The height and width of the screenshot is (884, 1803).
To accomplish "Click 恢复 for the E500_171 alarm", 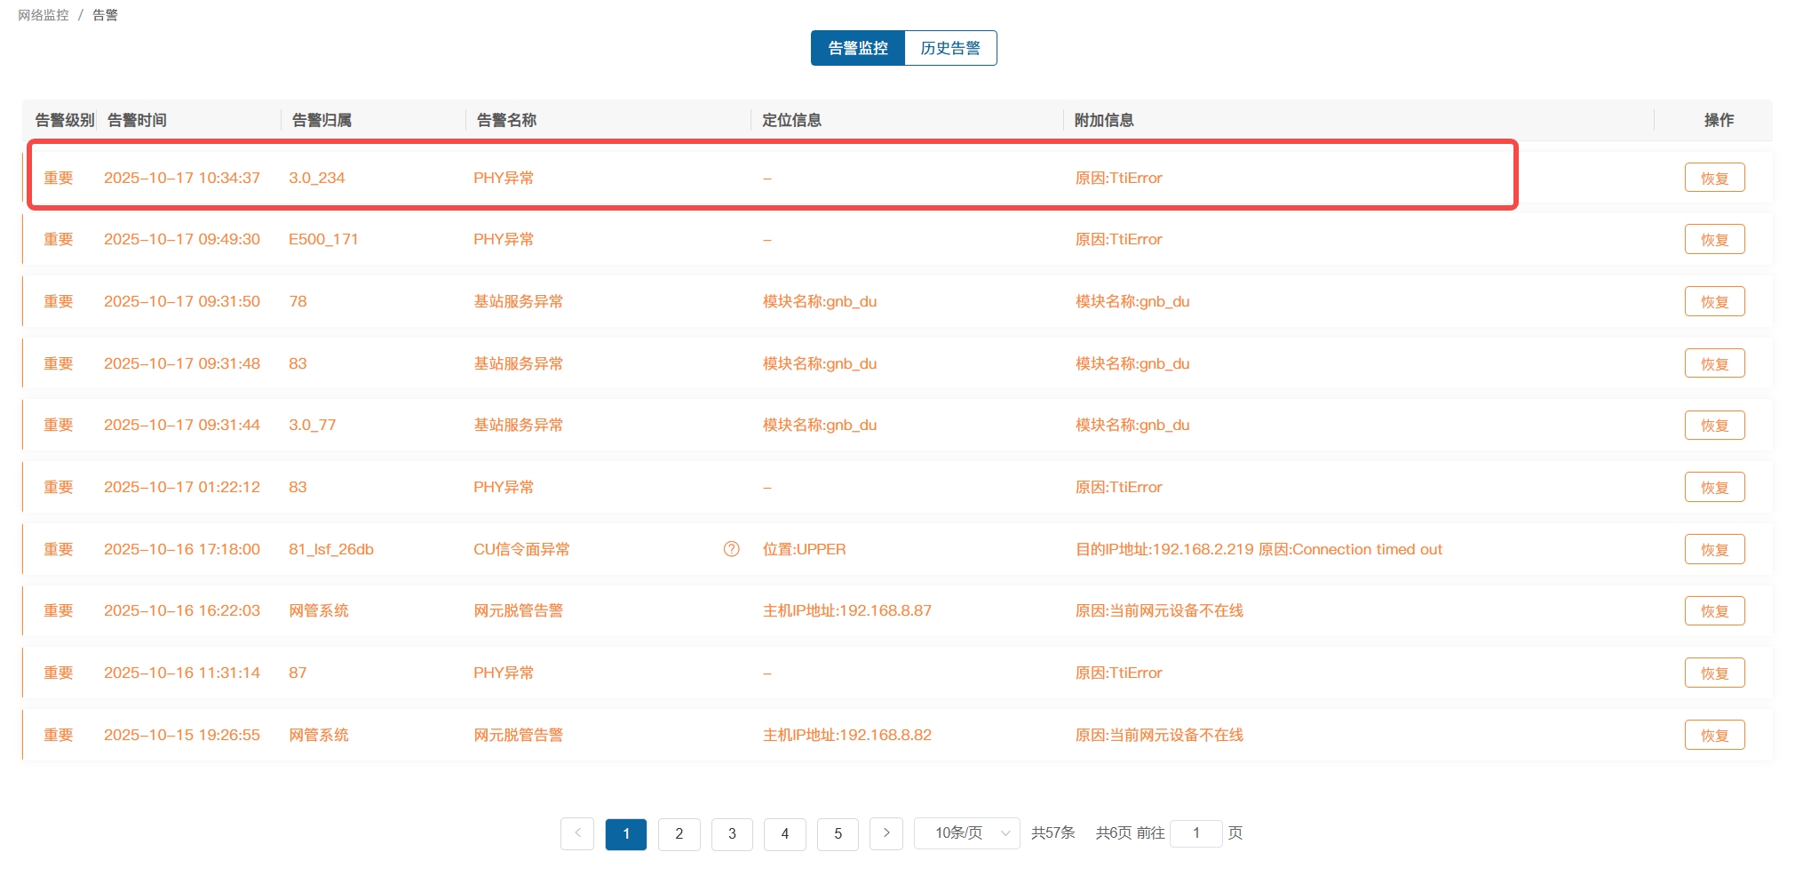I will coord(1713,240).
